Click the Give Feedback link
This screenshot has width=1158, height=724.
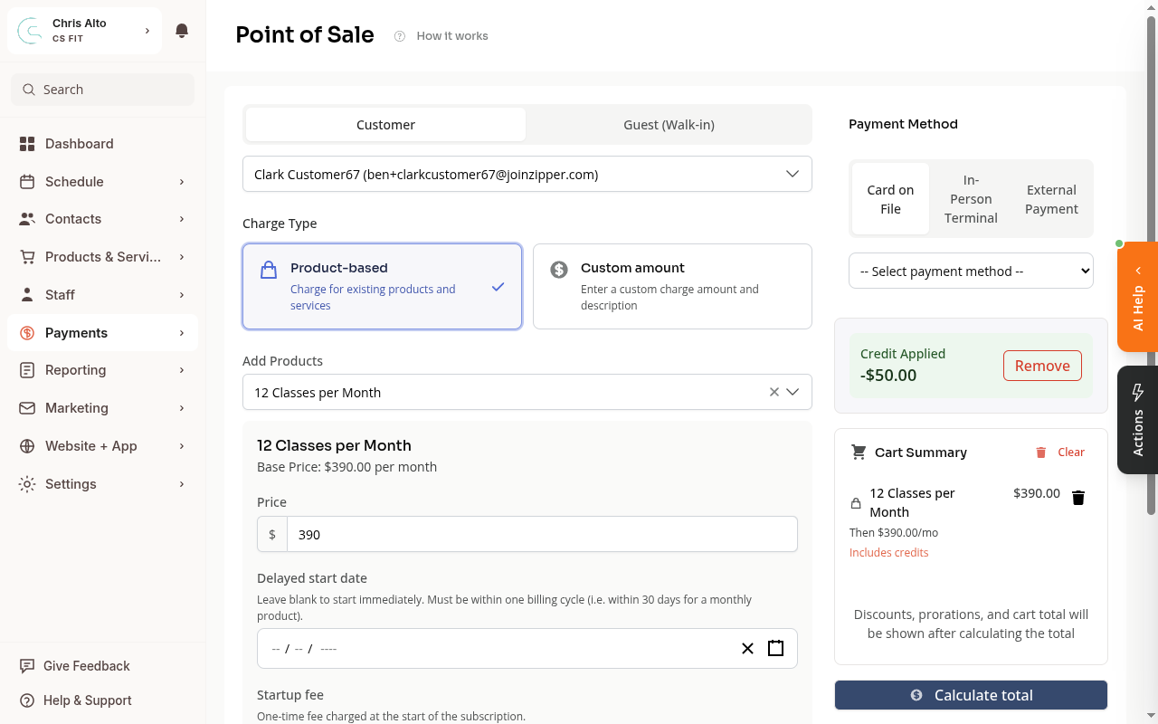tap(87, 666)
